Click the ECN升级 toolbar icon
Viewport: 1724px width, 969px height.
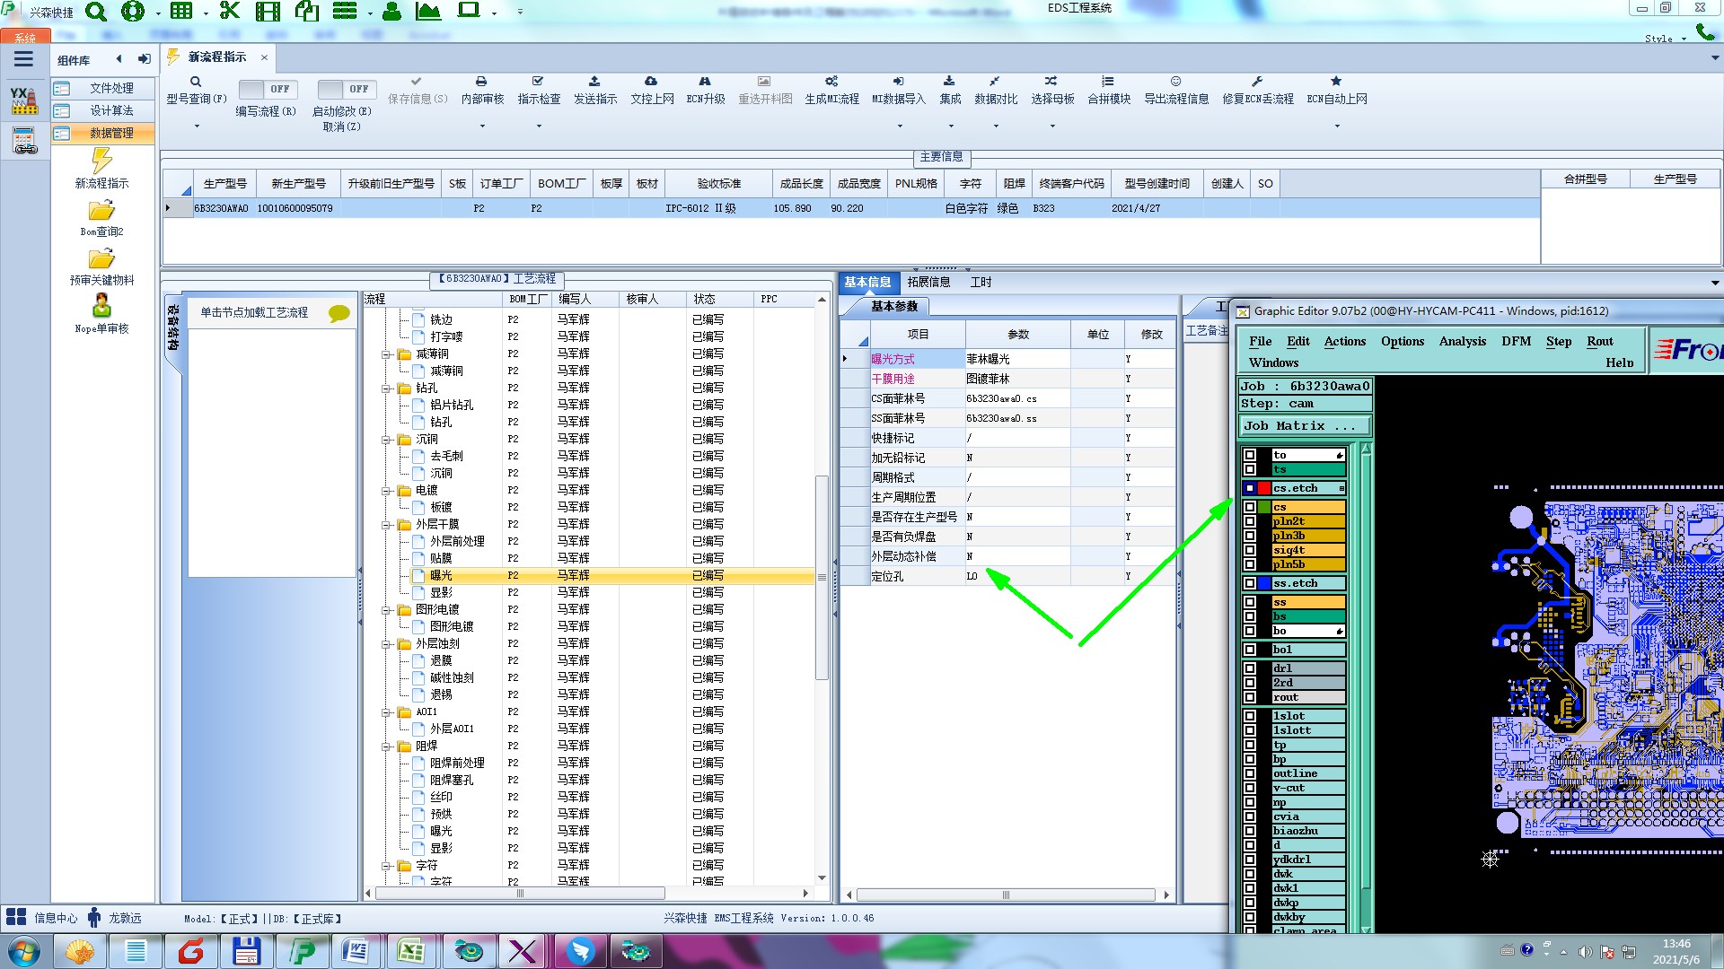click(x=705, y=82)
